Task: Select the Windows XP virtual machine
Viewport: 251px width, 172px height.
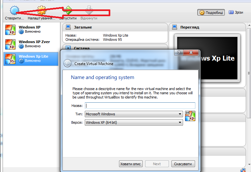Action: [x=31, y=30]
